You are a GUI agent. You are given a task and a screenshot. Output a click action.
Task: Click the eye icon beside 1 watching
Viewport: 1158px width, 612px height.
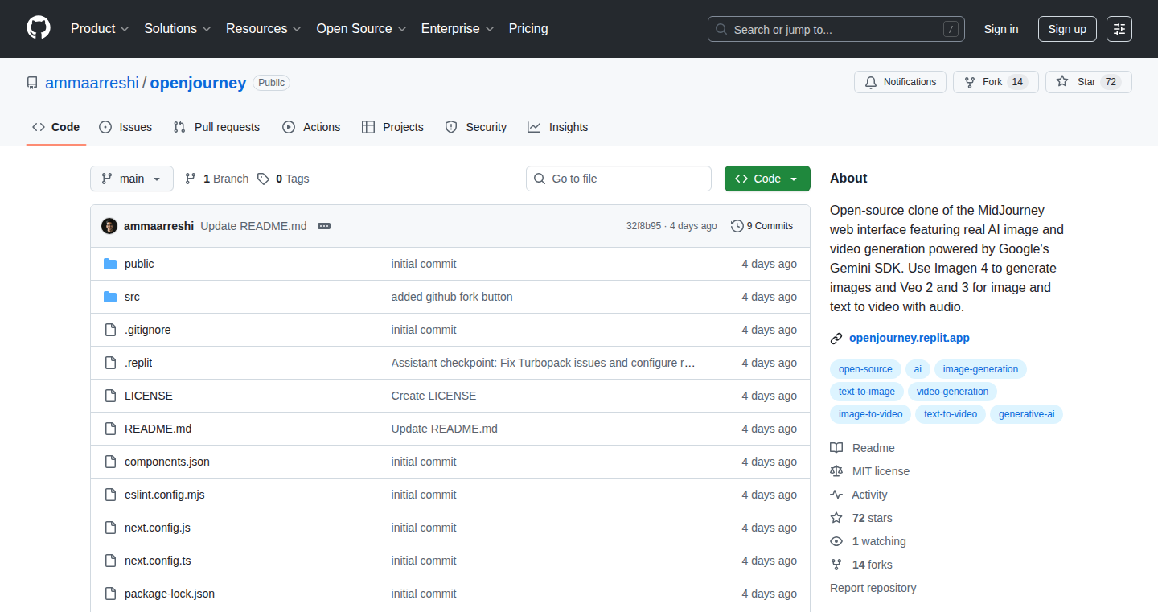point(836,541)
